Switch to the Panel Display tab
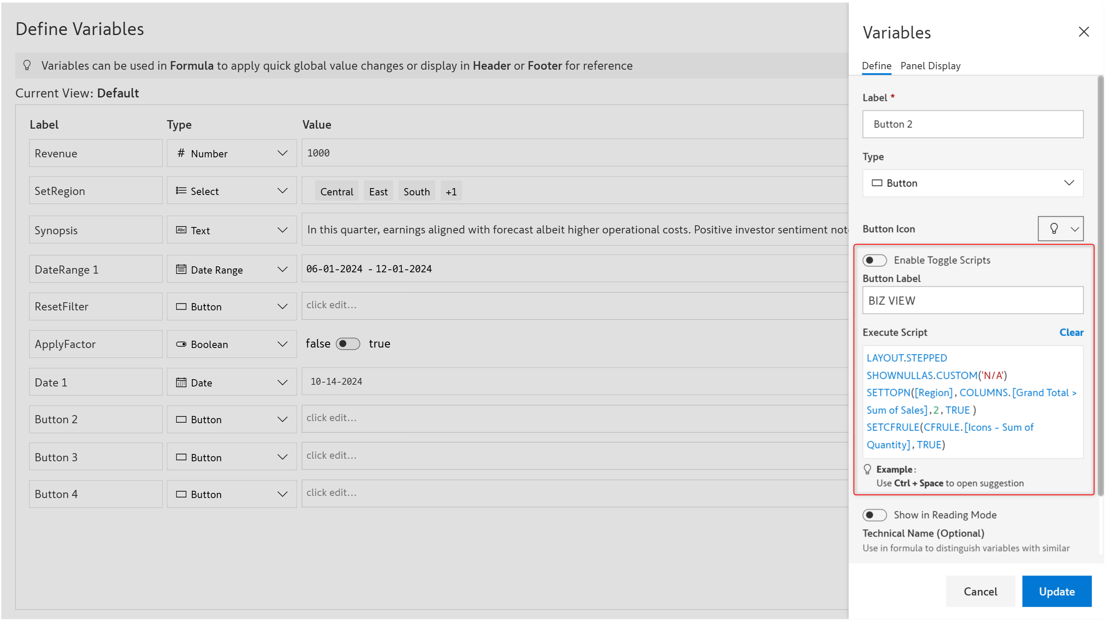The width and height of the screenshot is (1105, 622). click(x=930, y=66)
